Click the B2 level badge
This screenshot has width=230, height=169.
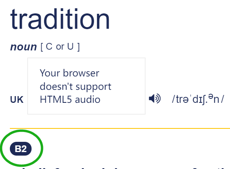tap(21, 149)
